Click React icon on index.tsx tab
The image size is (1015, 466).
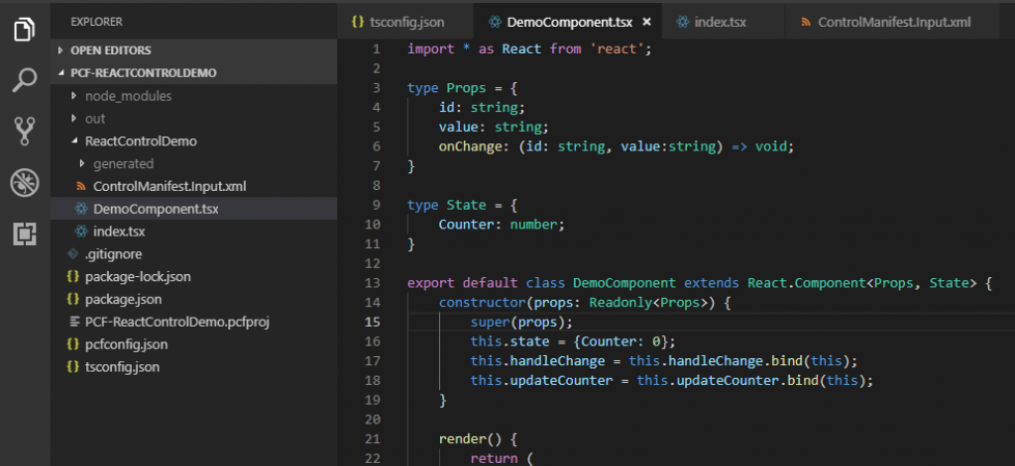683,22
